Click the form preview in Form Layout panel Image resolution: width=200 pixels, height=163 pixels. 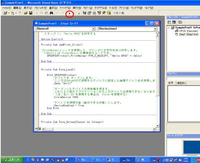tap(192, 147)
